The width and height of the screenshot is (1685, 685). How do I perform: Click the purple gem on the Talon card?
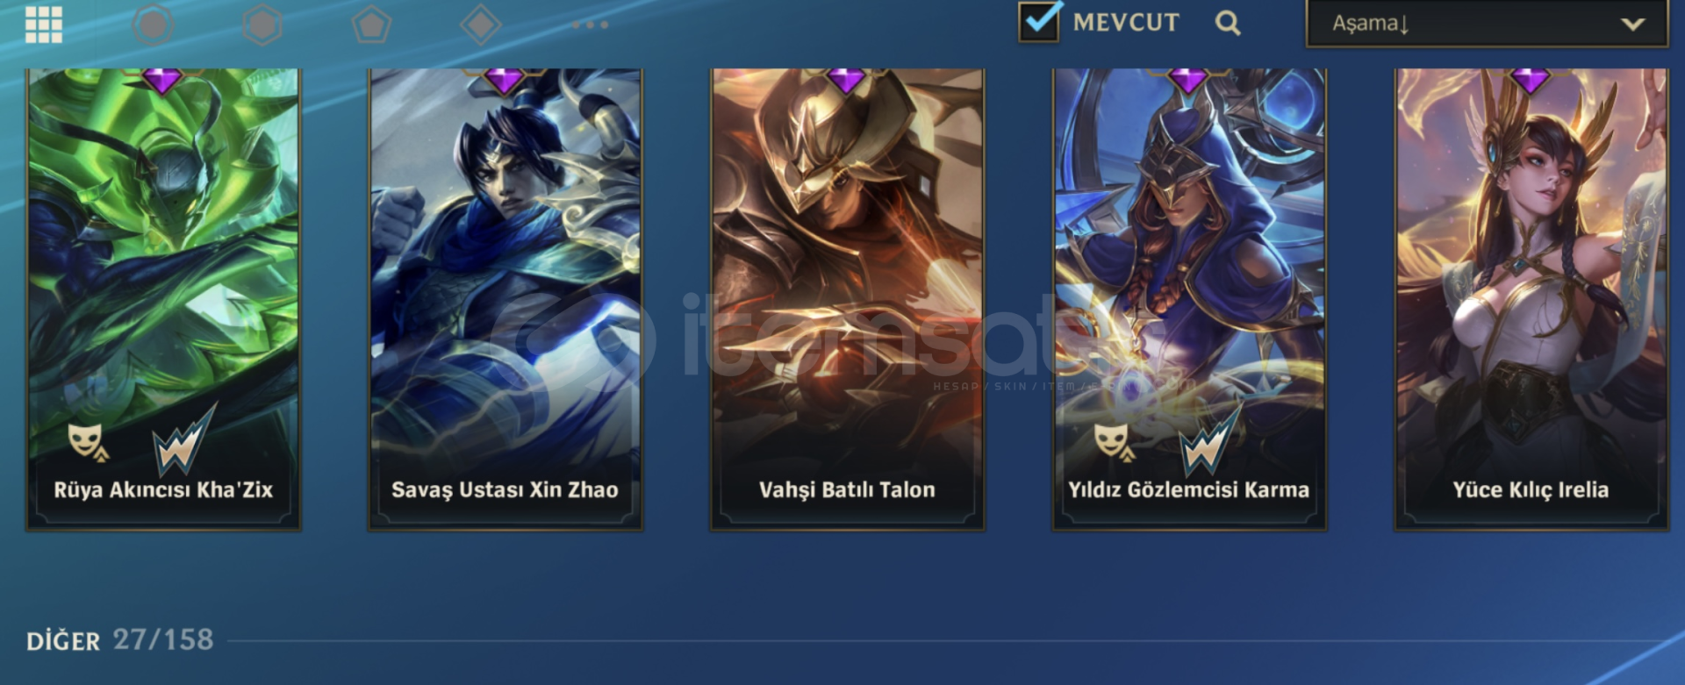point(847,81)
